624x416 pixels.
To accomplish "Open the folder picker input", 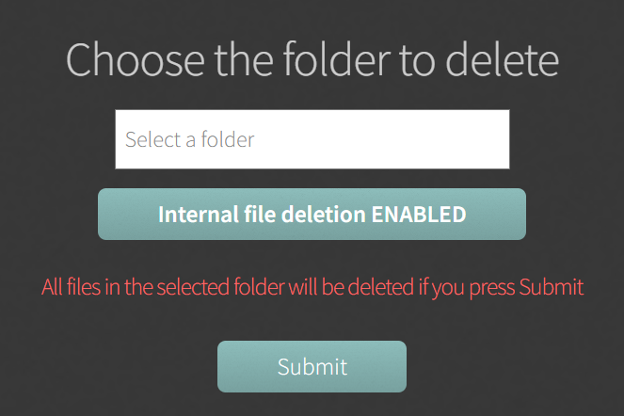I will coord(312,139).
